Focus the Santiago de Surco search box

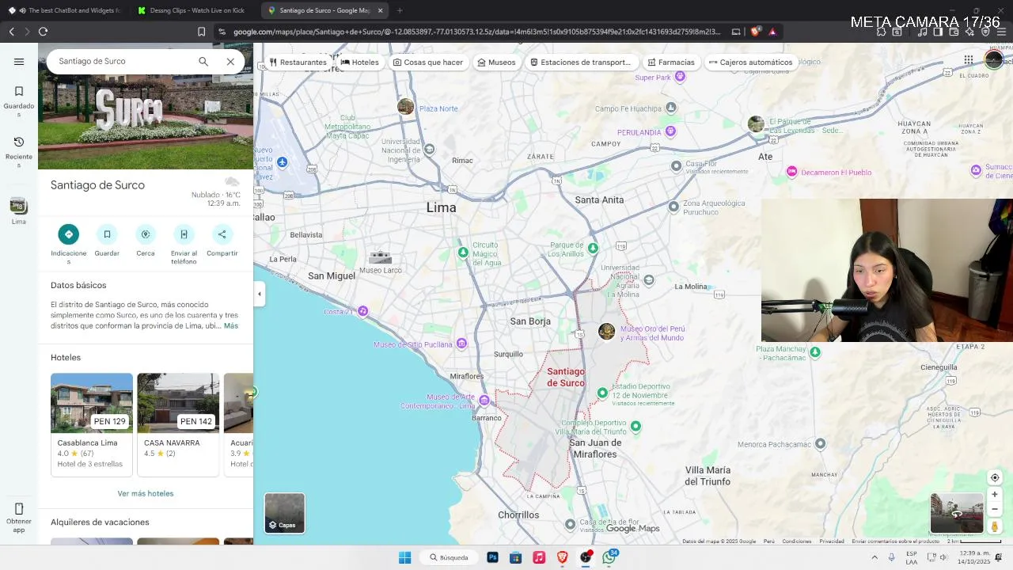pyautogui.click(x=123, y=62)
